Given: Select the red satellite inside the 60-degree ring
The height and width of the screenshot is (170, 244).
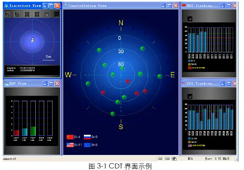Looking at the screenshot, I should (x=128, y=82).
